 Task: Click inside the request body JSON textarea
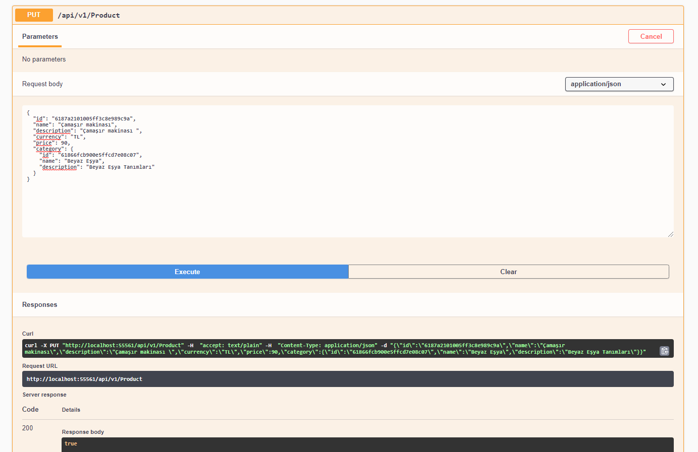pyautogui.click(x=348, y=171)
